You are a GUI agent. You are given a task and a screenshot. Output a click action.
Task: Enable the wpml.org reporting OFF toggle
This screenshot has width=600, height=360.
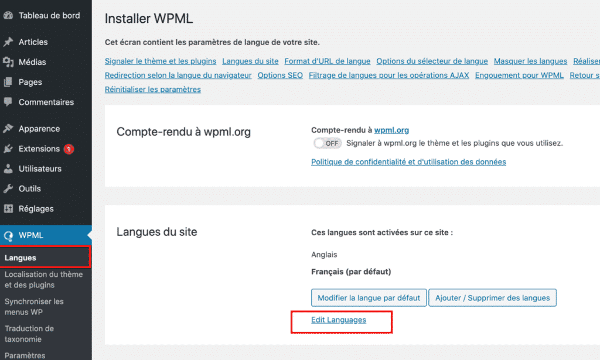pyautogui.click(x=327, y=143)
